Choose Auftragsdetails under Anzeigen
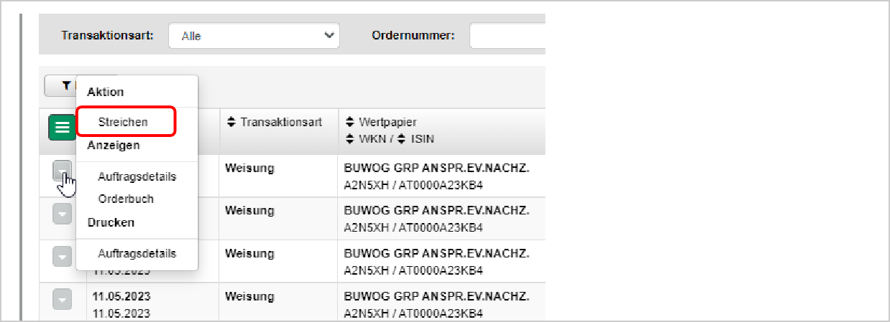Image resolution: width=890 pixels, height=322 pixels. (x=137, y=176)
